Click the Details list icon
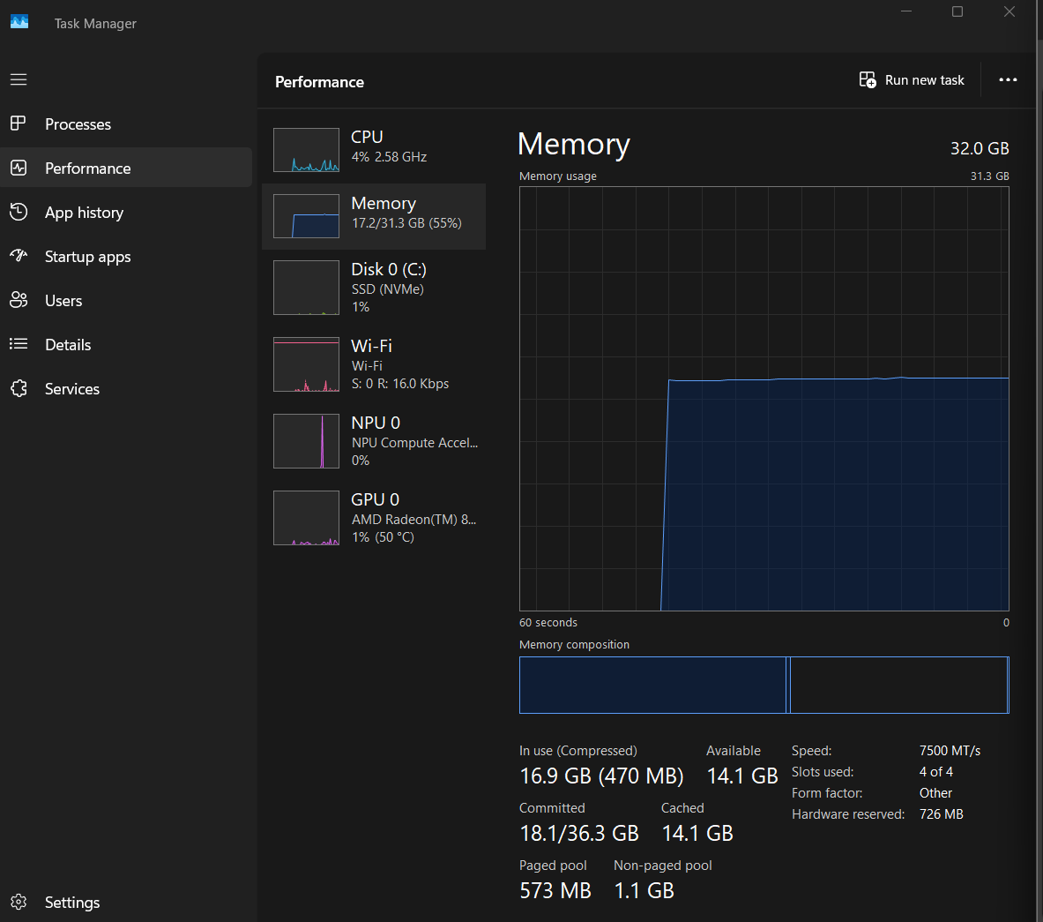The image size is (1043, 922). (19, 344)
